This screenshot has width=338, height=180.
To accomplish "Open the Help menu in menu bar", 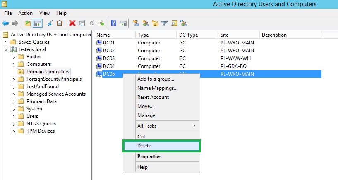I will click(x=61, y=13).
